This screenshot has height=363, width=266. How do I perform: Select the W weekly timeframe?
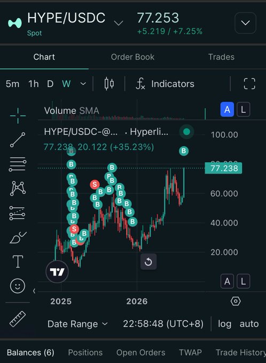tap(66, 84)
